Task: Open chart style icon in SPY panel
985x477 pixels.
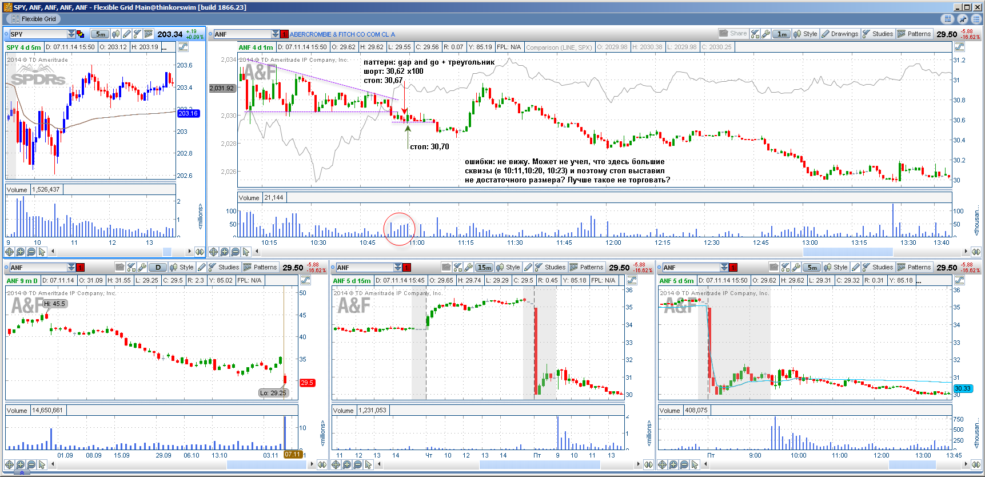Action: pos(116,34)
